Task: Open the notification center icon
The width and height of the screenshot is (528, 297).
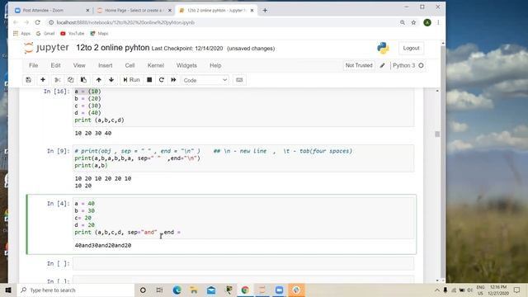Action: (x=516, y=290)
